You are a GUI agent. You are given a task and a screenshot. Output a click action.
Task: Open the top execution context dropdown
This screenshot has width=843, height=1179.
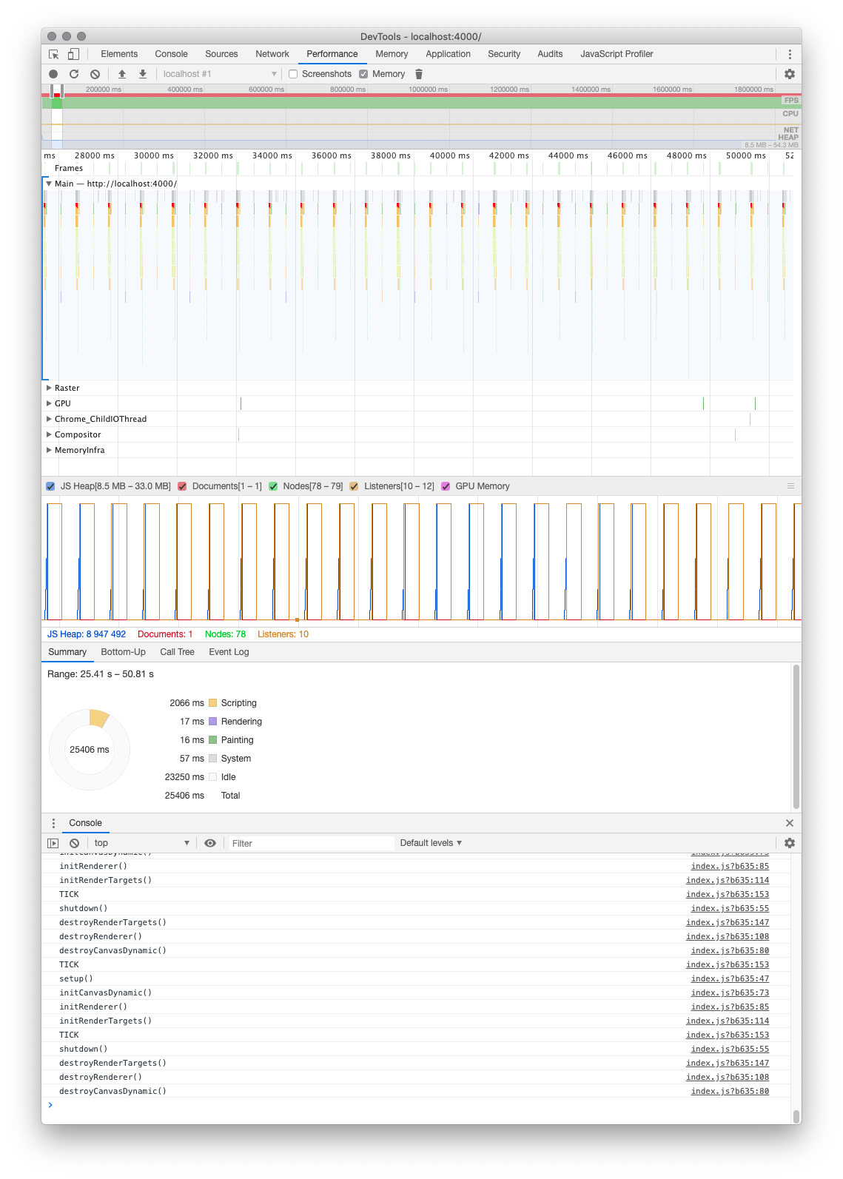141,843
